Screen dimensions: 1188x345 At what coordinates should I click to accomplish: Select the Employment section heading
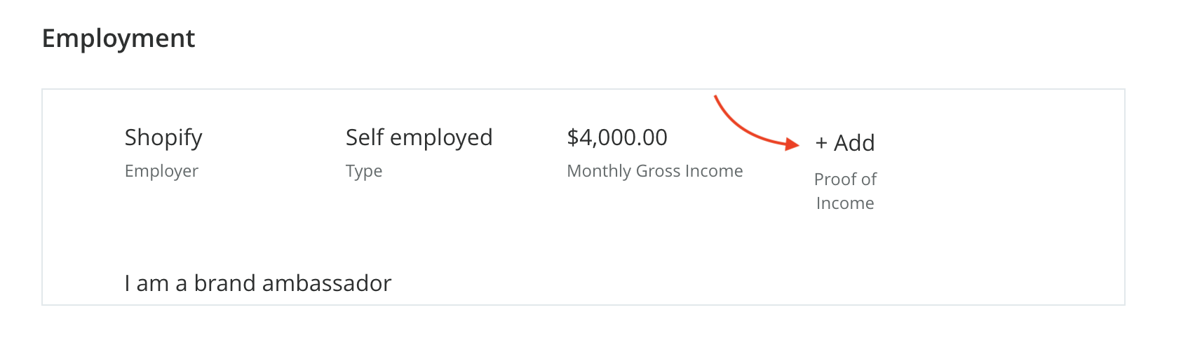(x=119, y=39)
